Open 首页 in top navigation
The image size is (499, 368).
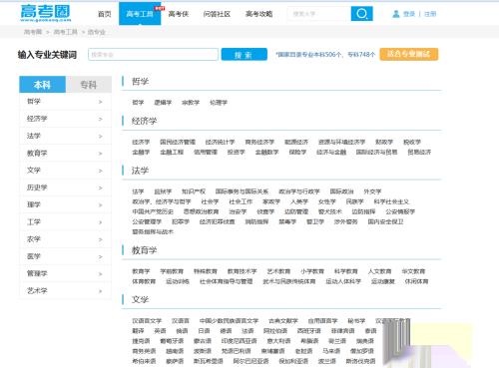coord(105,14)
